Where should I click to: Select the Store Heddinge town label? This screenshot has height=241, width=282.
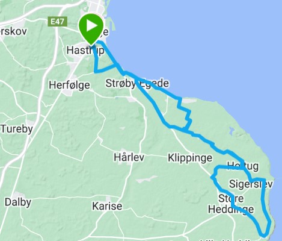pos(231,204)
